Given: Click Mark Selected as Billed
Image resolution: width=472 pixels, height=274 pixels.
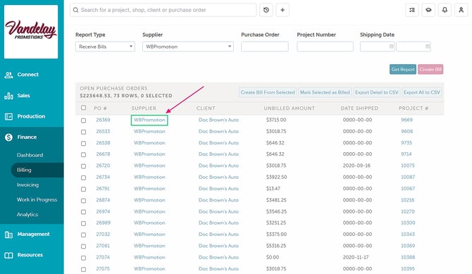Looking at the screenshot, I should tap(325, 92).
